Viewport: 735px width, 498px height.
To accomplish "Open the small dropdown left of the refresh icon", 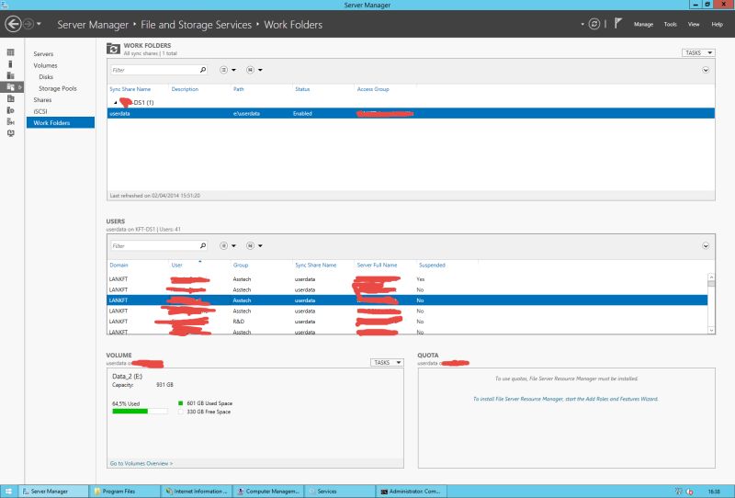I will pyautogui.click(x=582, y=24).
